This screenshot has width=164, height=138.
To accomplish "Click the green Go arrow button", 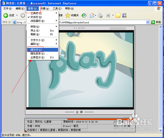I will tap(153, 22).
